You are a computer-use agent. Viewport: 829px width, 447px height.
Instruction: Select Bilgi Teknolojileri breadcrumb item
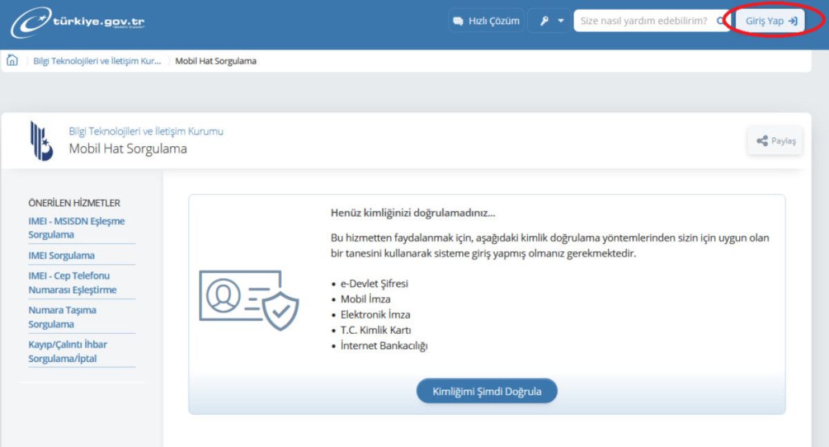(x=97, y=61)
